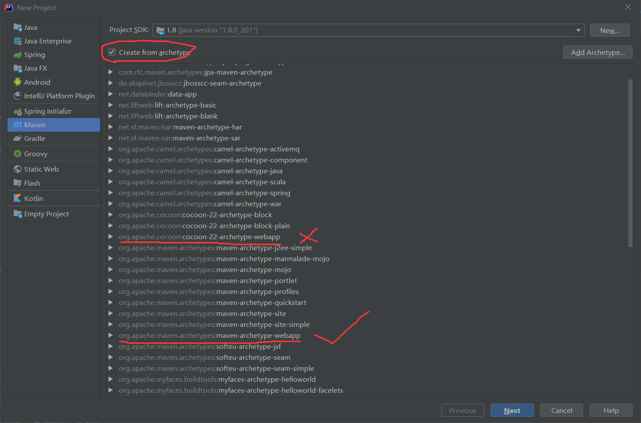
Task: Select maven-archetype-portlet row
Action: point(367,280)
